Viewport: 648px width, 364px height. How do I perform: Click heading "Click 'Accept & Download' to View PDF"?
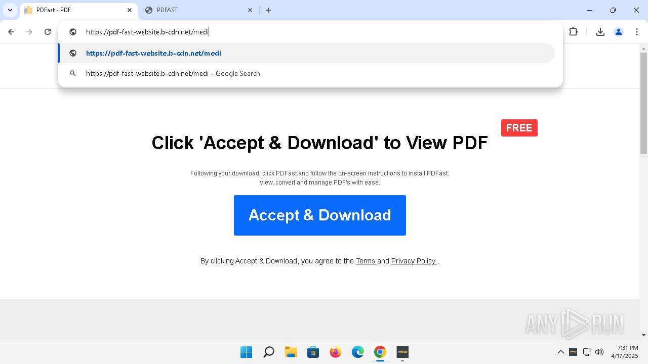(x=320, y=143)
